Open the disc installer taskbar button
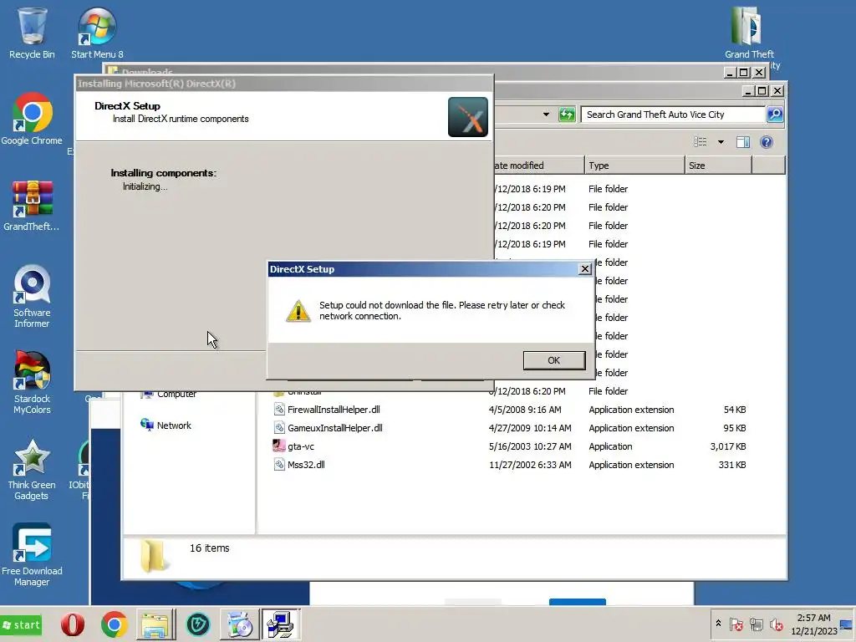The width and height of the screenshot is (856, 642). (x=238, y=624)
